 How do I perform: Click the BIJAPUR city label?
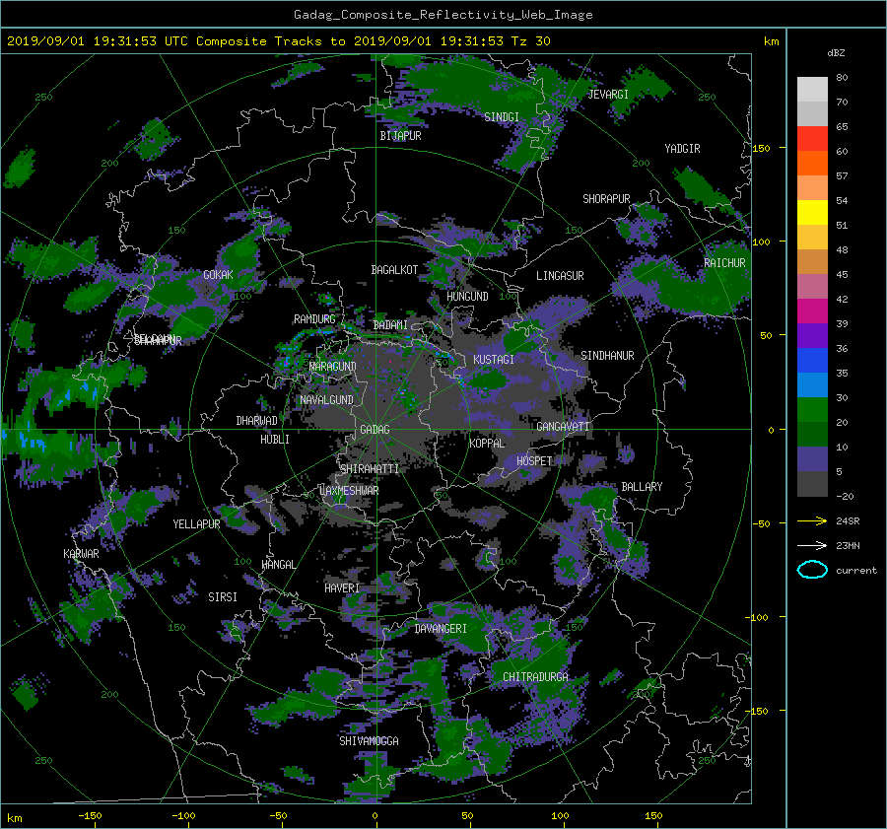(400, 136)
